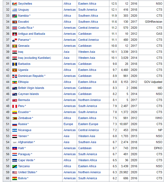This screenshot has width=165, height=182.
Task: Click the Paraguay flag icon
Action: 15,154
